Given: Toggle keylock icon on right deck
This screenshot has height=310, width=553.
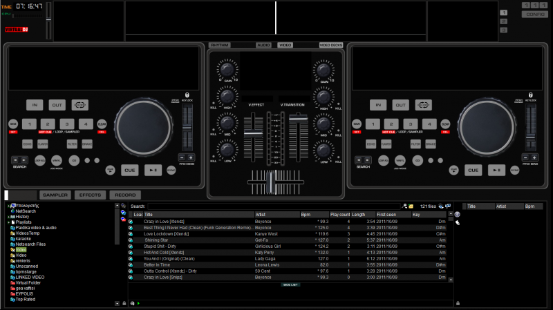Looking at the screenshot, I should click(530, 95).
